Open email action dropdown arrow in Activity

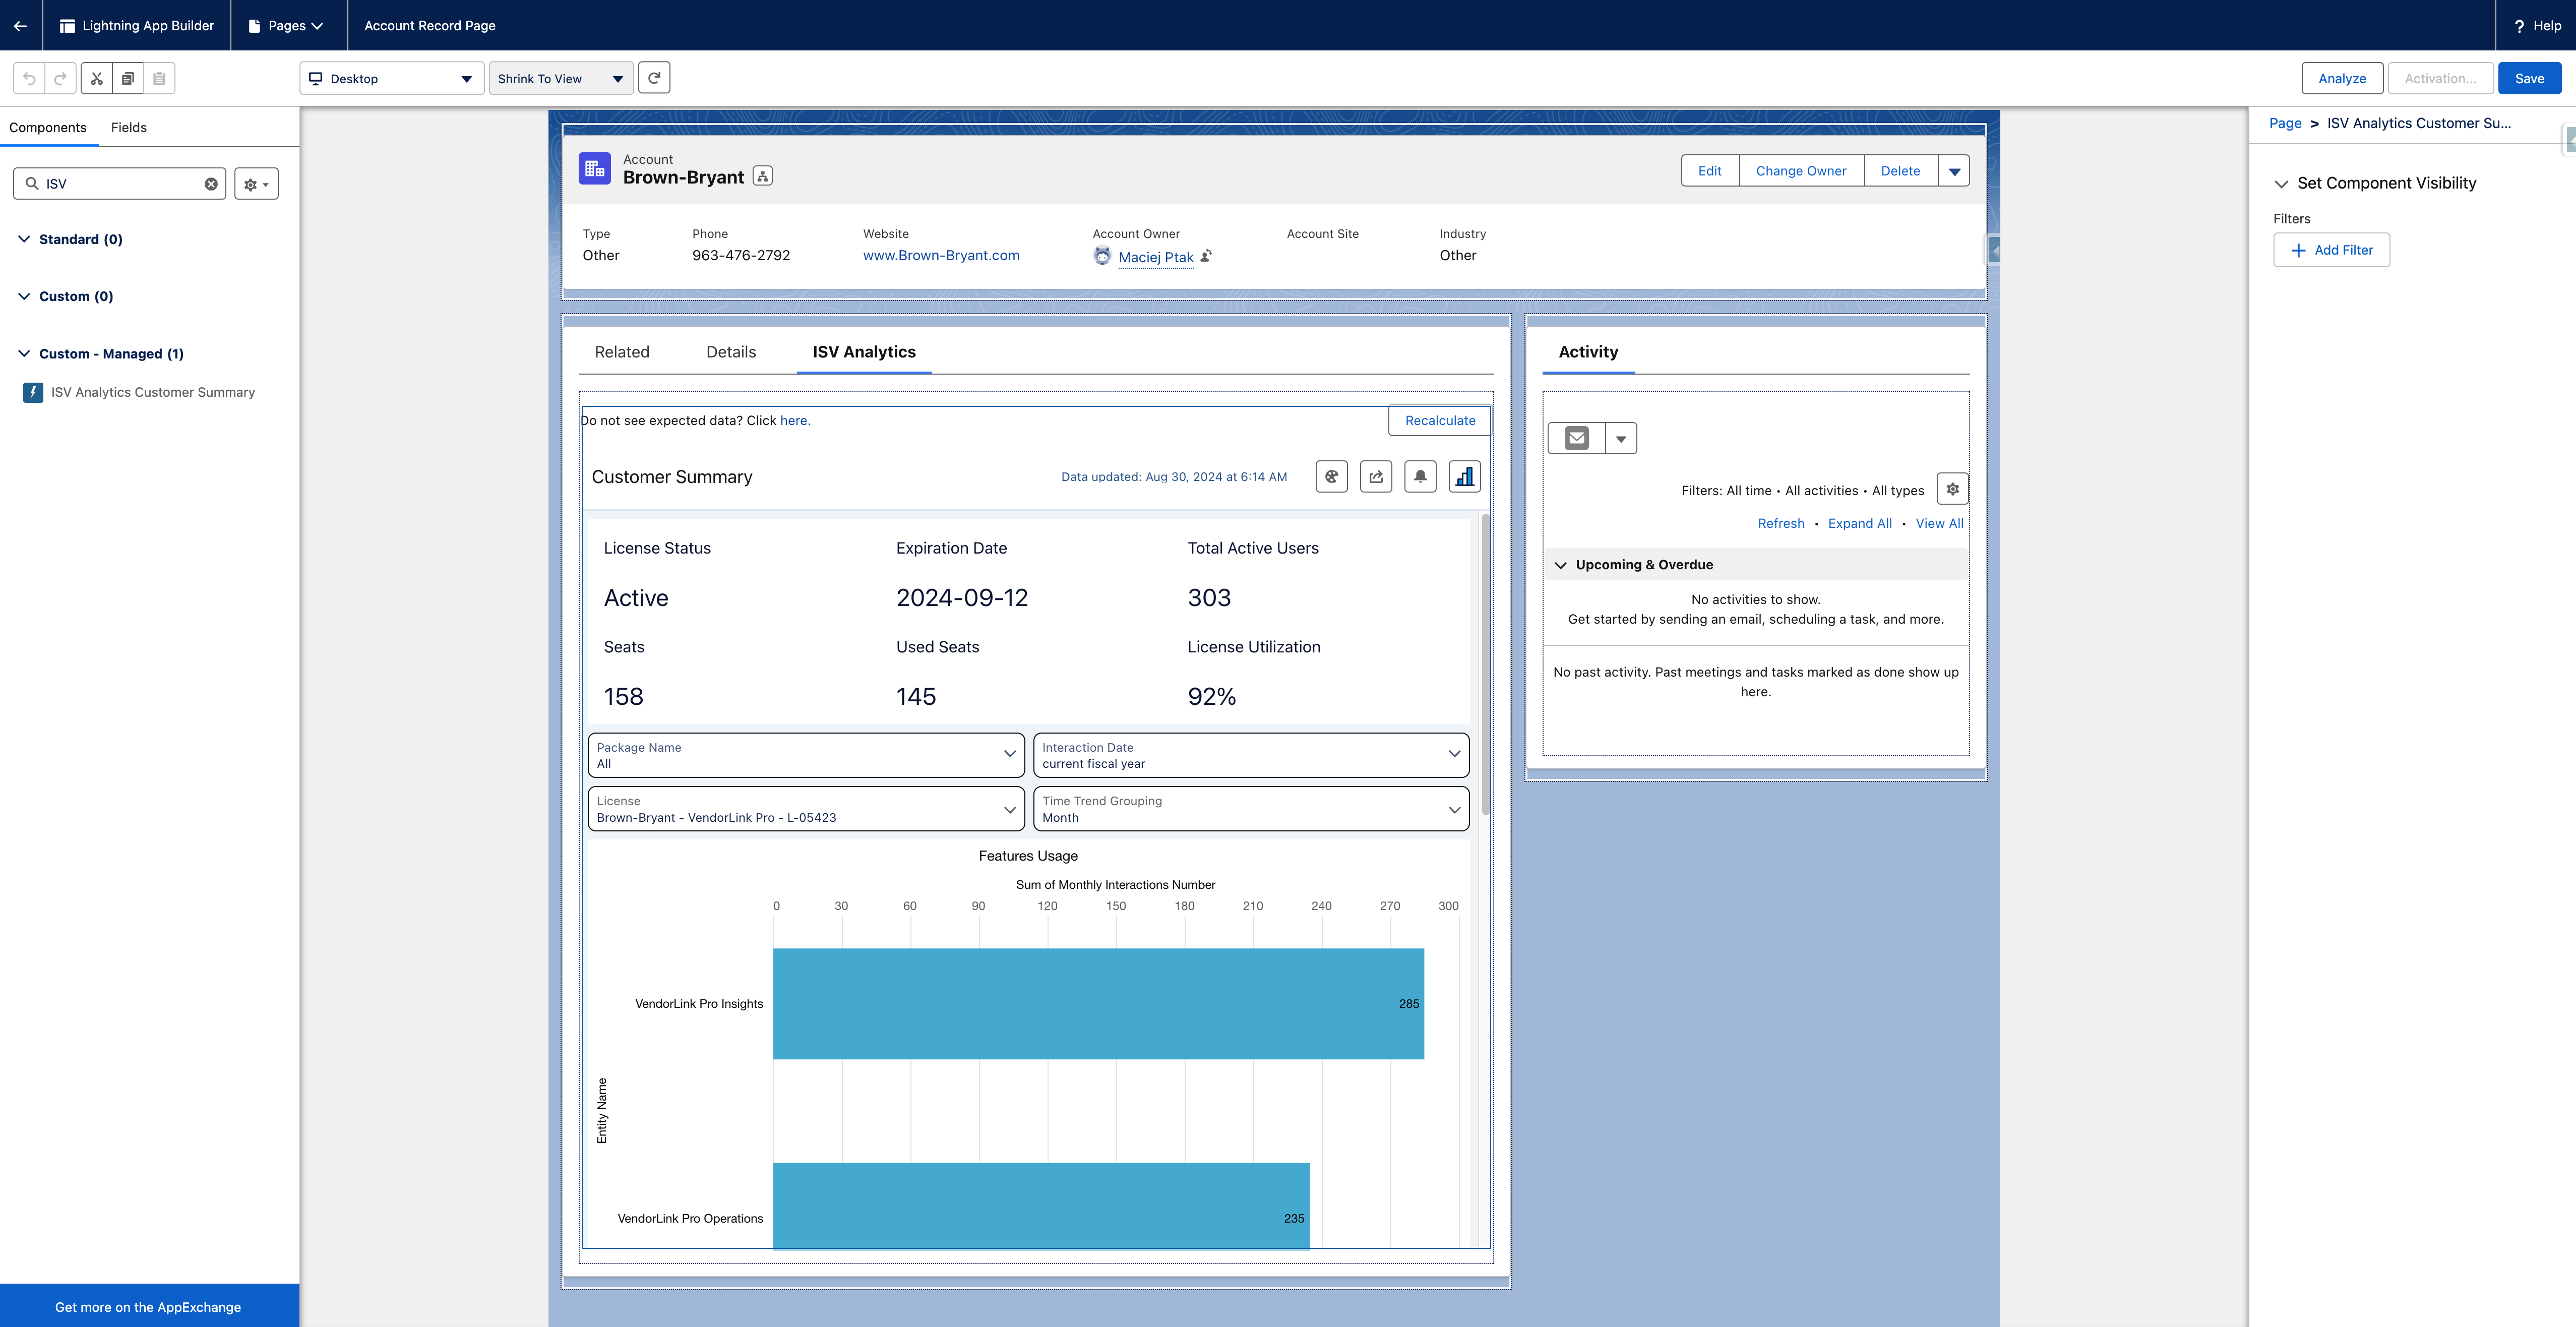click(x=1621, y=438)
